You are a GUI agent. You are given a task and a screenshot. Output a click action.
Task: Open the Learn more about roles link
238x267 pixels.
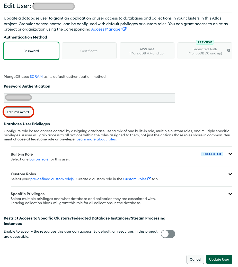coord(96,139)
